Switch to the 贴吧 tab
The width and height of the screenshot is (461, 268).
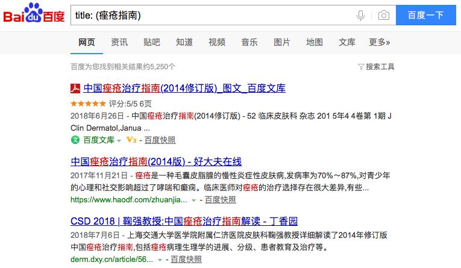pos(152,42)
